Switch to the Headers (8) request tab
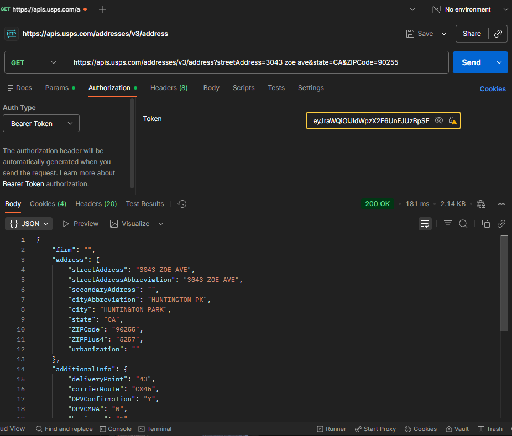512x436 pixels. [x=169, y=88]
